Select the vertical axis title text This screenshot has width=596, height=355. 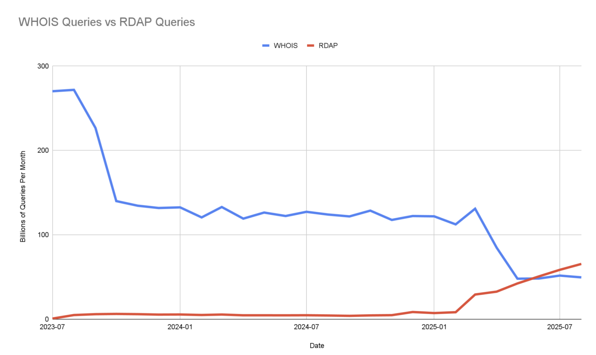point(23,196)
